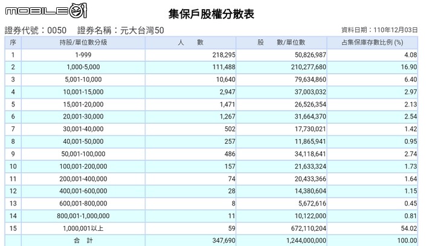
Task: Click the 占集保庫存數比例 (%) header
Action: click(372, 42)
